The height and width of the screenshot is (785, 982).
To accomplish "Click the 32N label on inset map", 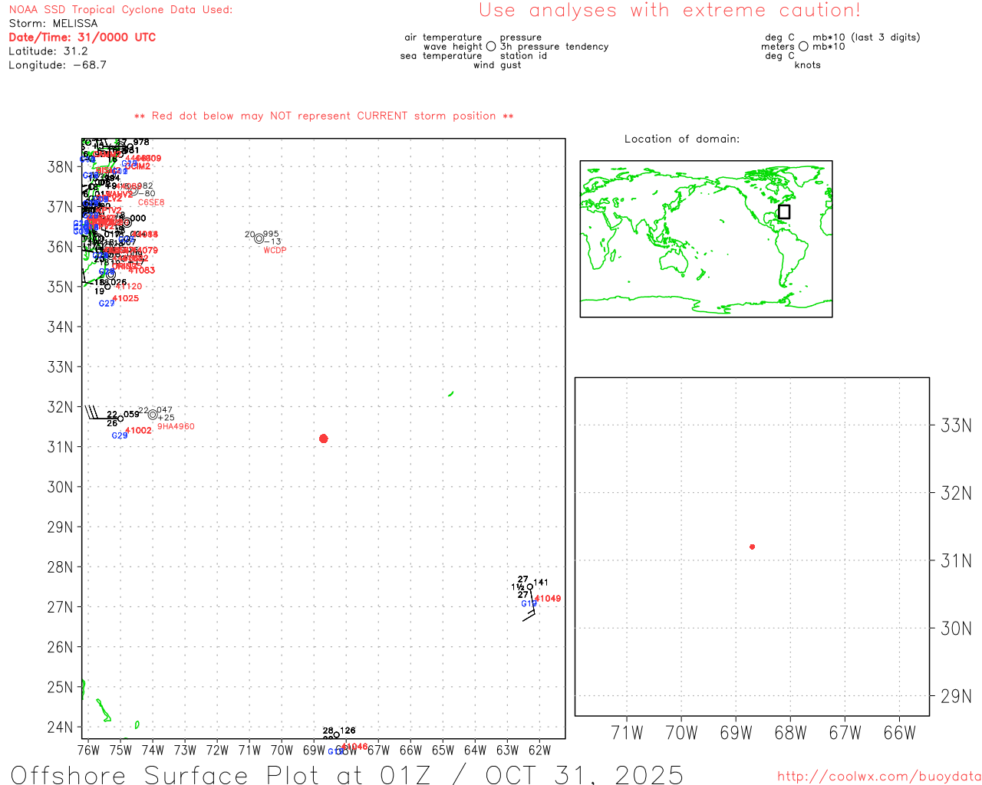I will 956,493.
